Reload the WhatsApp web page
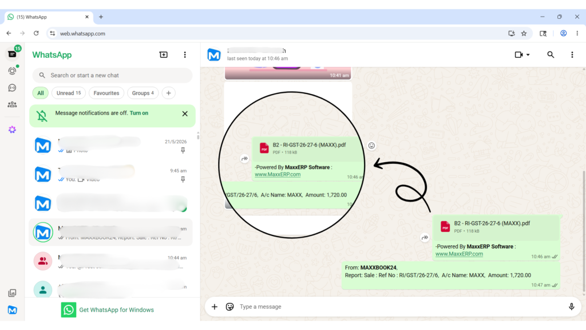 (x=36, y=33)
